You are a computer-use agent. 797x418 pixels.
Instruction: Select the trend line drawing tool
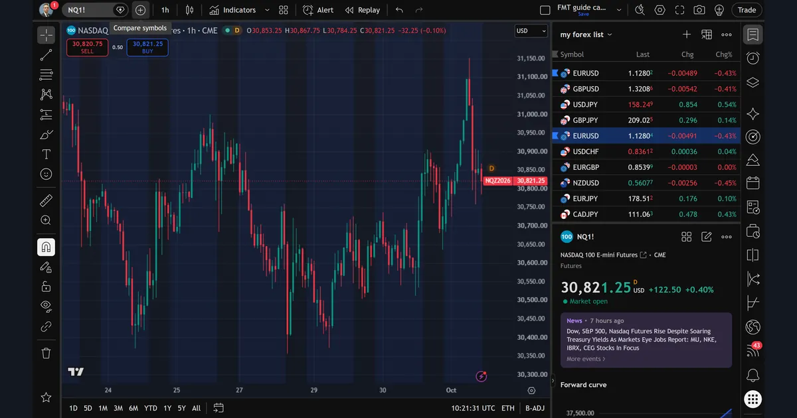tap(46, 55)
